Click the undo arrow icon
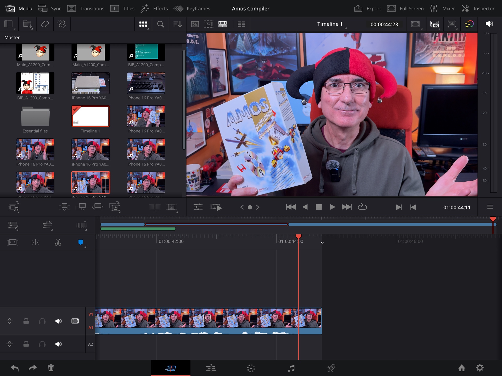The width and height of the screenshot is (502, 376). 15,368
